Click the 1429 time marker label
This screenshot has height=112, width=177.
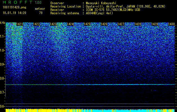click(154, 24)
